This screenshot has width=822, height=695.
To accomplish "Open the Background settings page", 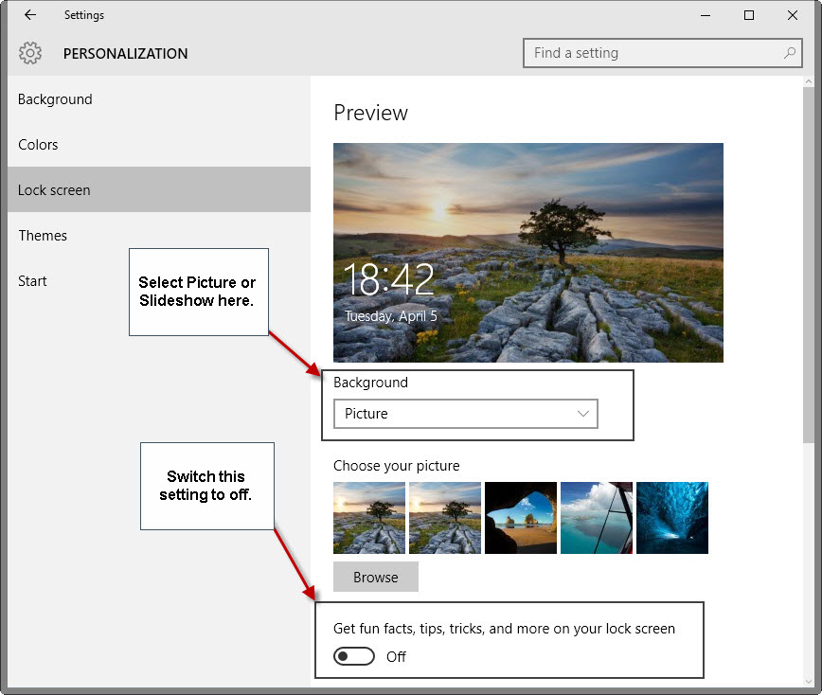I will [x=159, y=99].
